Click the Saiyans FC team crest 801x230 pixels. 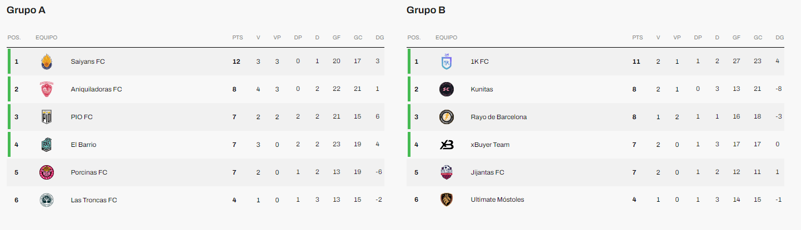pos(47,62)
